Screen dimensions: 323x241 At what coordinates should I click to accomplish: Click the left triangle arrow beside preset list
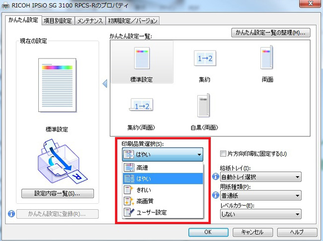point(105,83)
